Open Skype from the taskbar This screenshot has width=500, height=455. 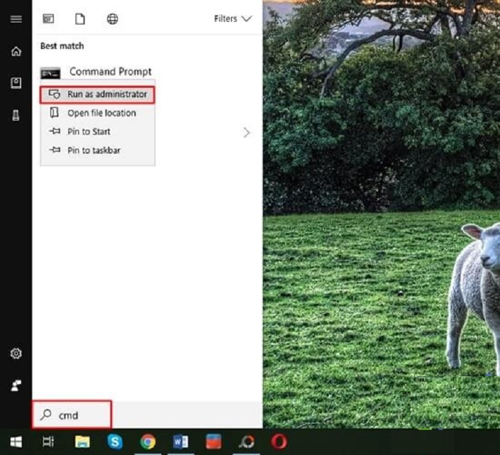point(115,442)
